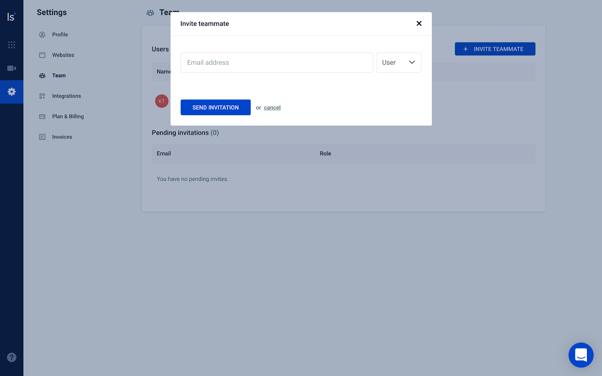Screen dimensions: 602x376
Task: Click the cancel link
Action: [272, 108]
